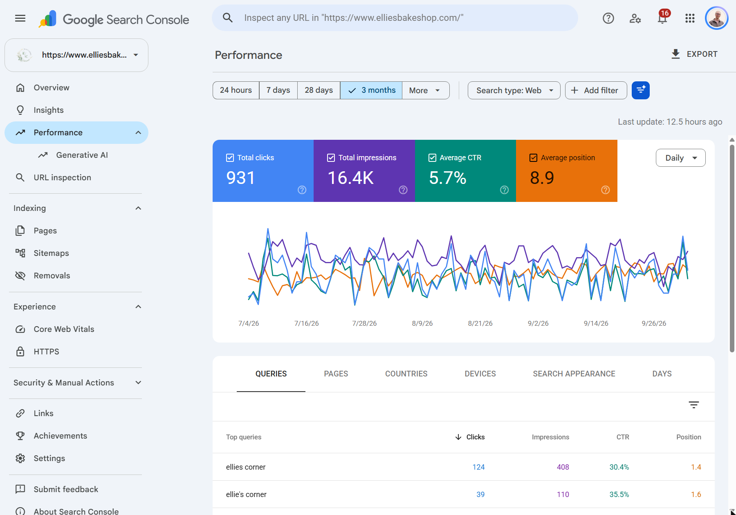Viewport: 736px width, 515px height.
Task: Select the 24 hours date range
Action: pos(236,90)
